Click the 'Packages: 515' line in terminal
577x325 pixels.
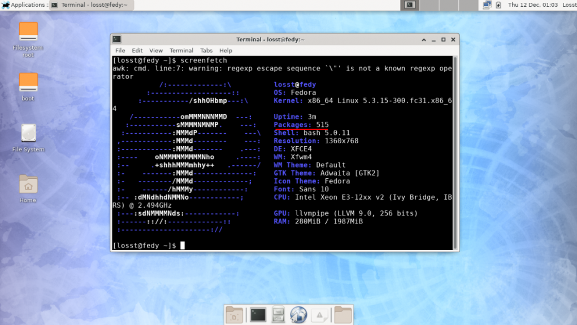point(301,125)
